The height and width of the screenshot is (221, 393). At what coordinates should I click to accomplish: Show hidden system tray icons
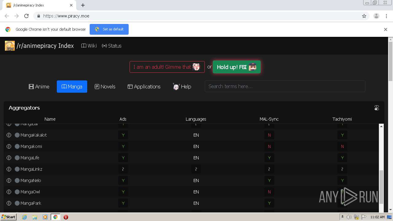[x=342, y=217]
